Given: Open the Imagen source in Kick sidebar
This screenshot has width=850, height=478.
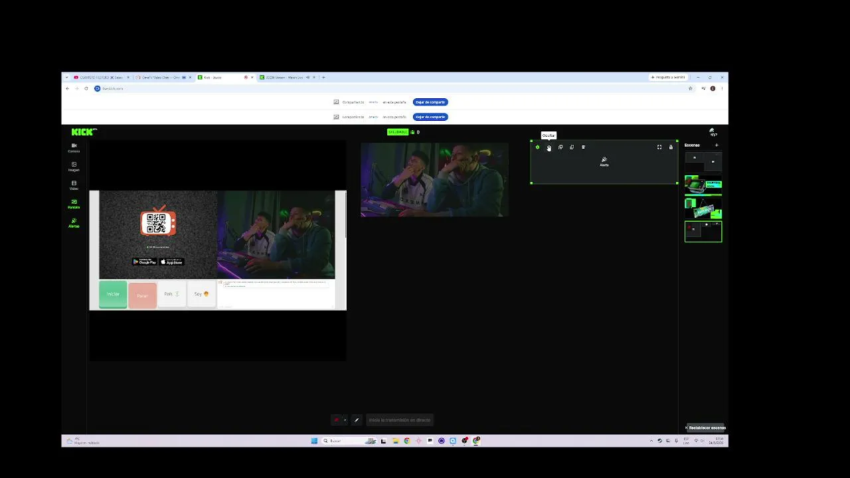Looking at the screenshot, I should click(74, 166).
